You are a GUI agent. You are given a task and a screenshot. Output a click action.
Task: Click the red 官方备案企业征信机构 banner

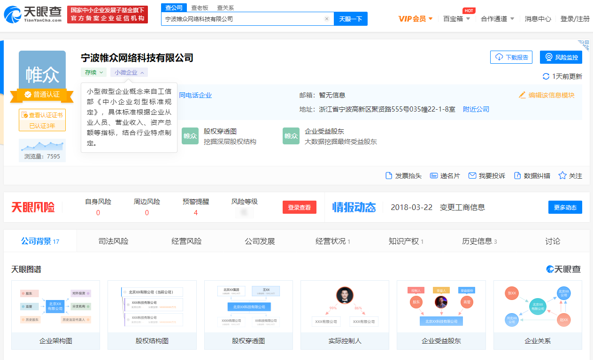click(108, 15)
